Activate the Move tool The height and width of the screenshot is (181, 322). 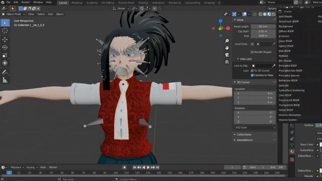pos(5,39)
